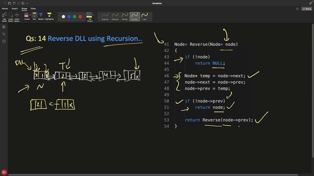Set pen thickness to 0.35 mm
This screenshot has height=176, width=314.
(x=115, y=16)
